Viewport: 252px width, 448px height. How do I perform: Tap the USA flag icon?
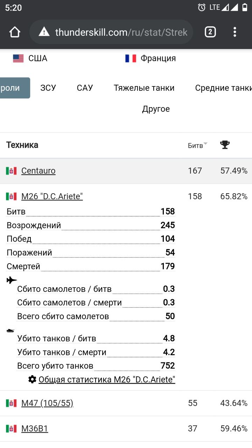18,58
